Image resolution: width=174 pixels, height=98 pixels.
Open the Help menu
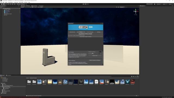[29, 2]
